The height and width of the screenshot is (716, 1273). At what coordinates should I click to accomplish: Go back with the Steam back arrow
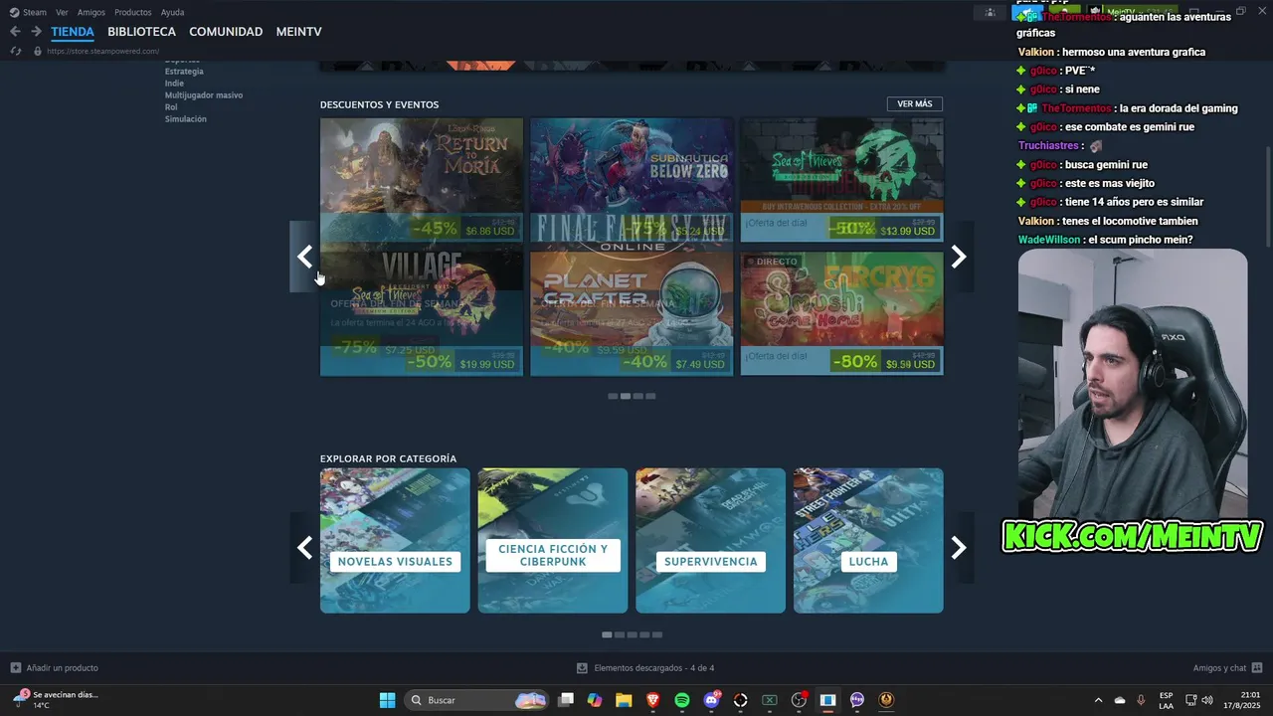click(x=15, y=32)
